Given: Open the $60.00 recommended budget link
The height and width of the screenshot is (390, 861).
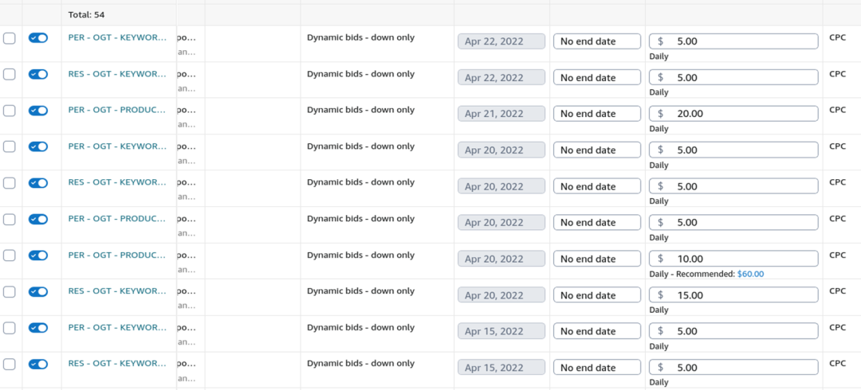Looking at the screenshot, I should click(750, 274).
